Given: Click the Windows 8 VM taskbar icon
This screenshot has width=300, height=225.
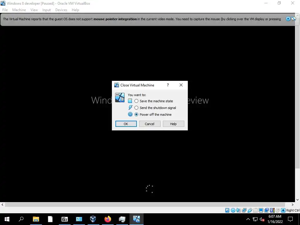Looking at the screenshot, I should click(x=137, y=219).
